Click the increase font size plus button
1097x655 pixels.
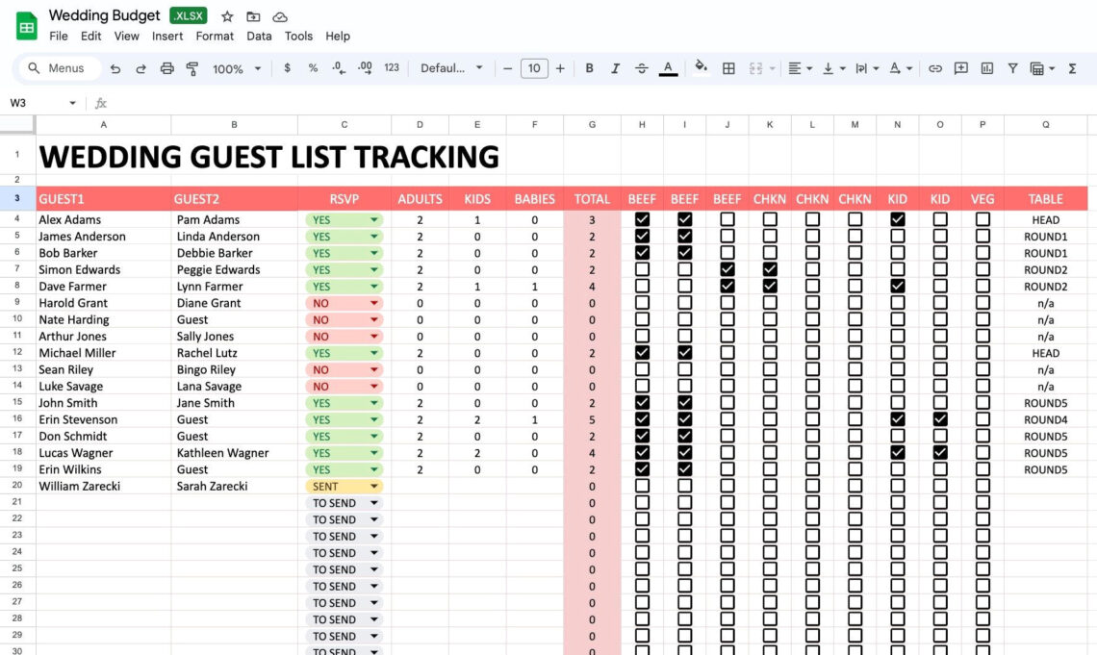(560, 68)
